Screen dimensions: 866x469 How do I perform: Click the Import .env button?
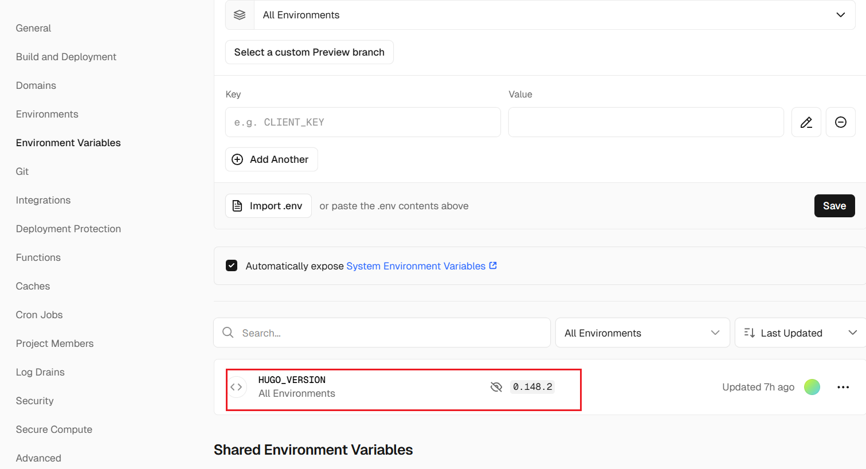[268, 206]
